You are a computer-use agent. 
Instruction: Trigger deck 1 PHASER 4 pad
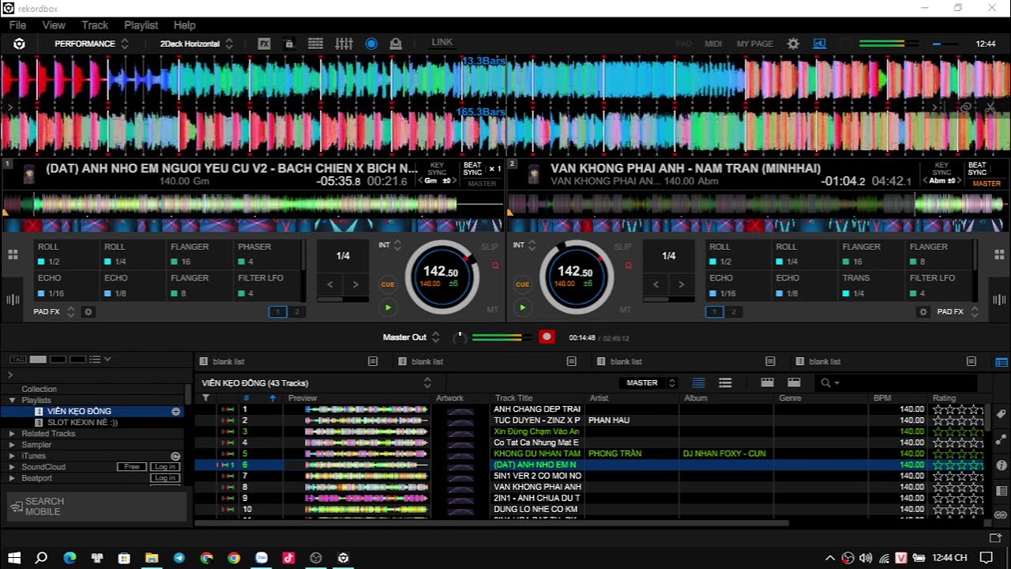tap(268, 254)
